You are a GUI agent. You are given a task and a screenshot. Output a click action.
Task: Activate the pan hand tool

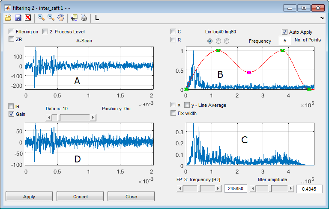[60, 18]
